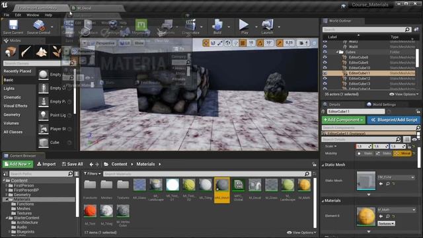
Task: Open the Window menu
Action: click(32, 15)
